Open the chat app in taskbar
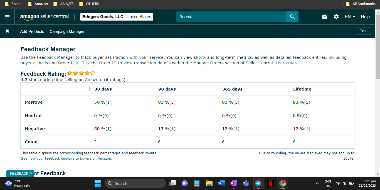Image resolution: width=380 pixels, height=190 pixels. pos(184,183)
